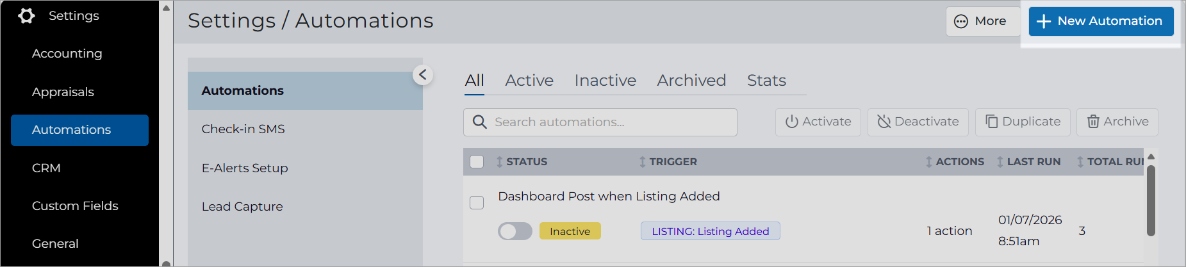This screenshot has height=267, width=1186.
Task: Open the Stats tab
Action: [x=766, y=81]
